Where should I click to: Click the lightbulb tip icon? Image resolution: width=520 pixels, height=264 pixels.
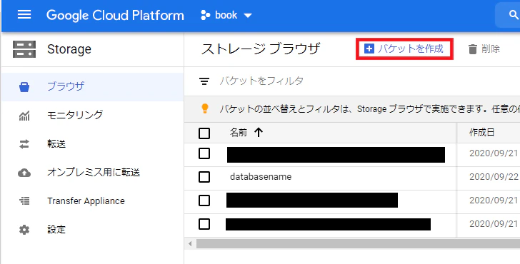(205, 108)
